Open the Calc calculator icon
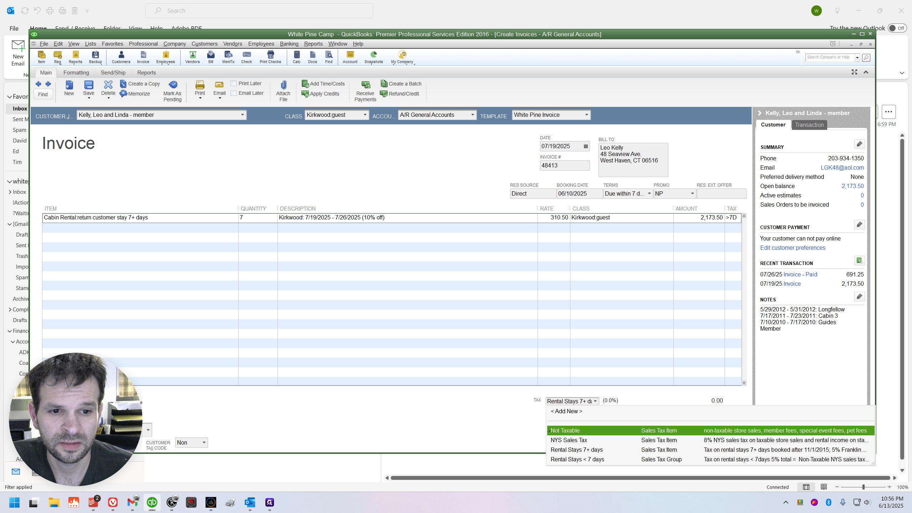This screenshot has height=513, width=912. [296, 57]
